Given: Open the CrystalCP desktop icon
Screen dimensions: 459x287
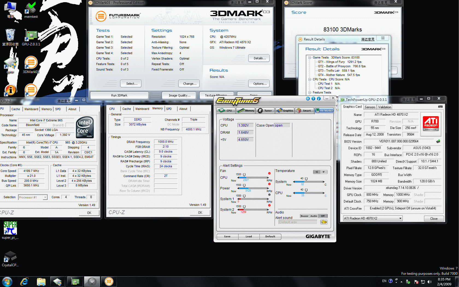Looking at the screenshot, I should [10, 259].
